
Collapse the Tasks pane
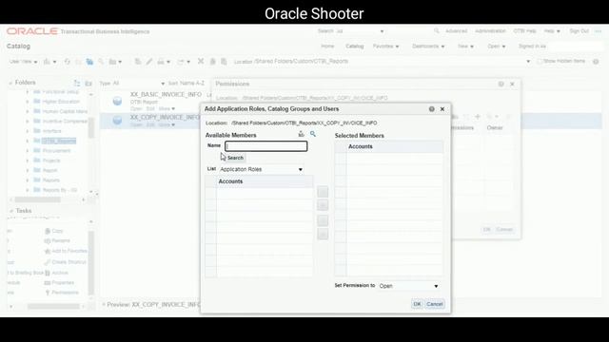pyautogui.click(x=11, y=211)
